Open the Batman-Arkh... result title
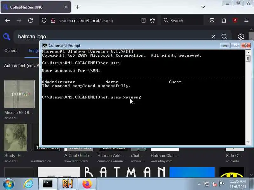 point(111,155)
